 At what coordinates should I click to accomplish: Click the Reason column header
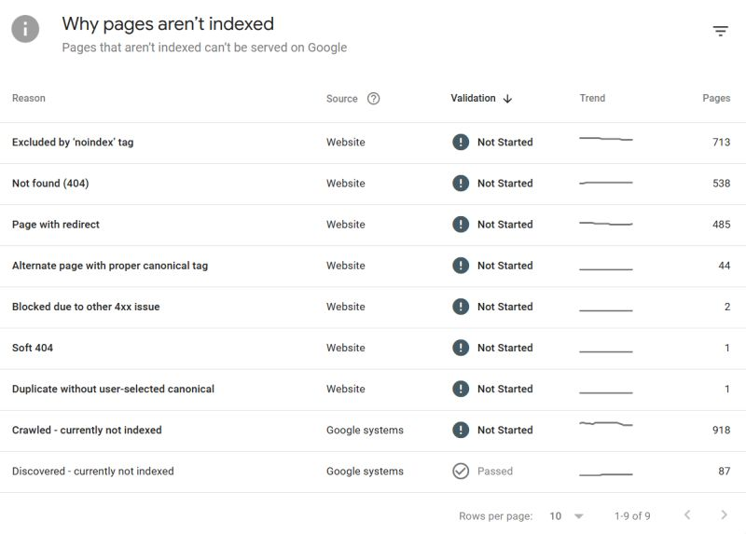click(x=29, y=98)
